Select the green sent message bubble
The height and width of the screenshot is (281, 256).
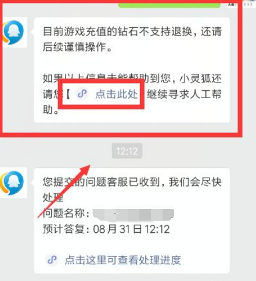coord(170,5)
